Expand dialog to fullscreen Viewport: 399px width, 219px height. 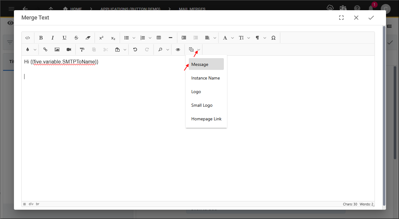[341, 18]
